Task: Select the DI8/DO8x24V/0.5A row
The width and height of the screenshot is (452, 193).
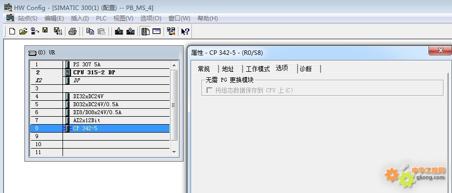Action: pyautogui.click(x=100, y=112)
